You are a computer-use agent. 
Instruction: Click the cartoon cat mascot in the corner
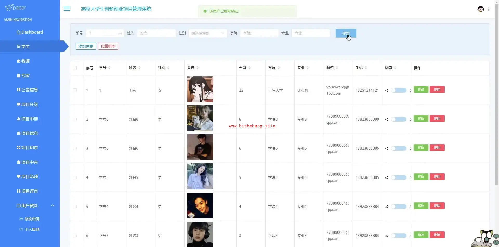point(485,238)
